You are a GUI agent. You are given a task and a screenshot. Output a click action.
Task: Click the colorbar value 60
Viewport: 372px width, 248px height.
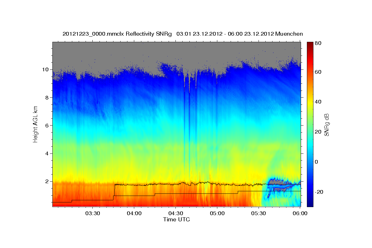318,72
